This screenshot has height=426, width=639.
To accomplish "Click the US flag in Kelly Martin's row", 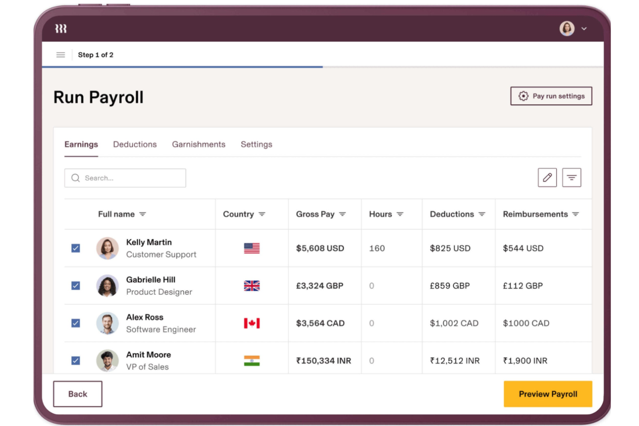I will [252, 248].
